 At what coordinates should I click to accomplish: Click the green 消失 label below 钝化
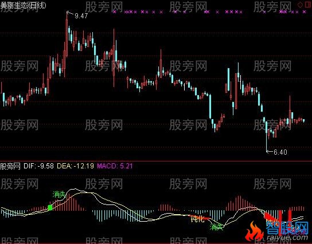(216, 227)
